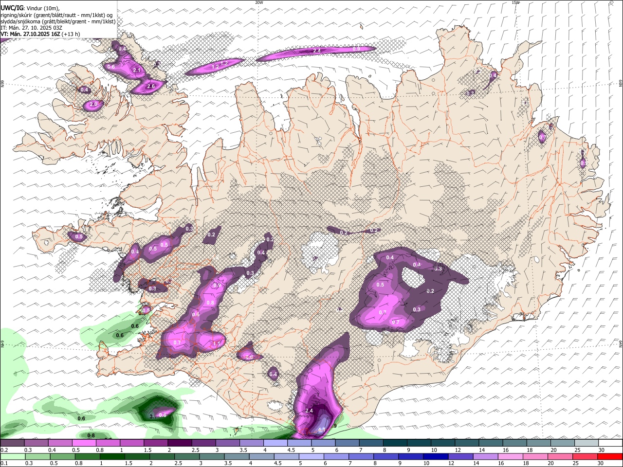
Task: Click the 'VT: Mán. 27.10.2025 16Z' valid time
Action: [x=31, y=34]
